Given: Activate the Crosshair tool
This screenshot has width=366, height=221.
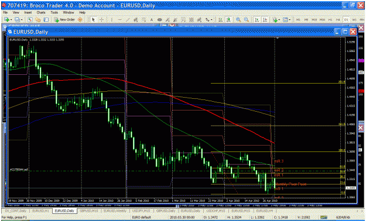Looking at the screenshot, I should [101, 20].
